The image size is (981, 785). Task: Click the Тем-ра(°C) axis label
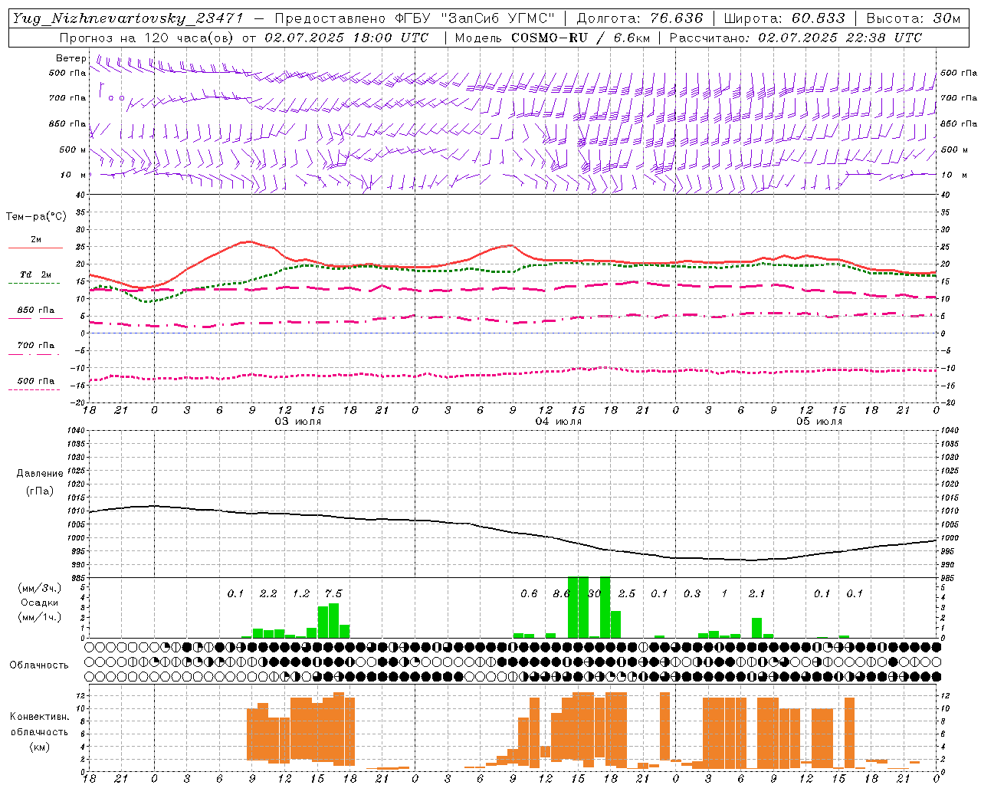point(36,216)
